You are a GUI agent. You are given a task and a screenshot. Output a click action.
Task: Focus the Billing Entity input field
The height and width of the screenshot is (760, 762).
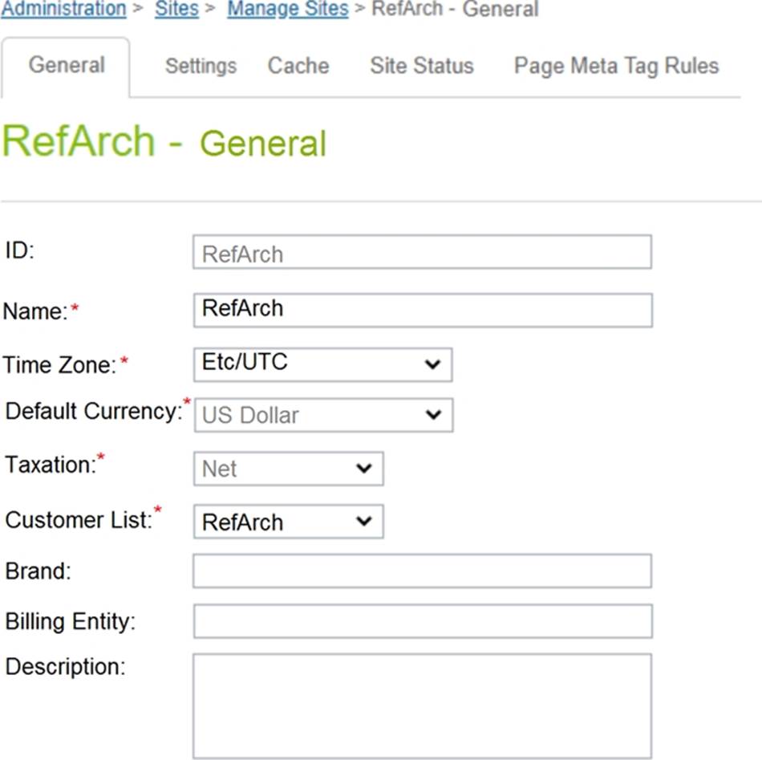click(422, 621)
